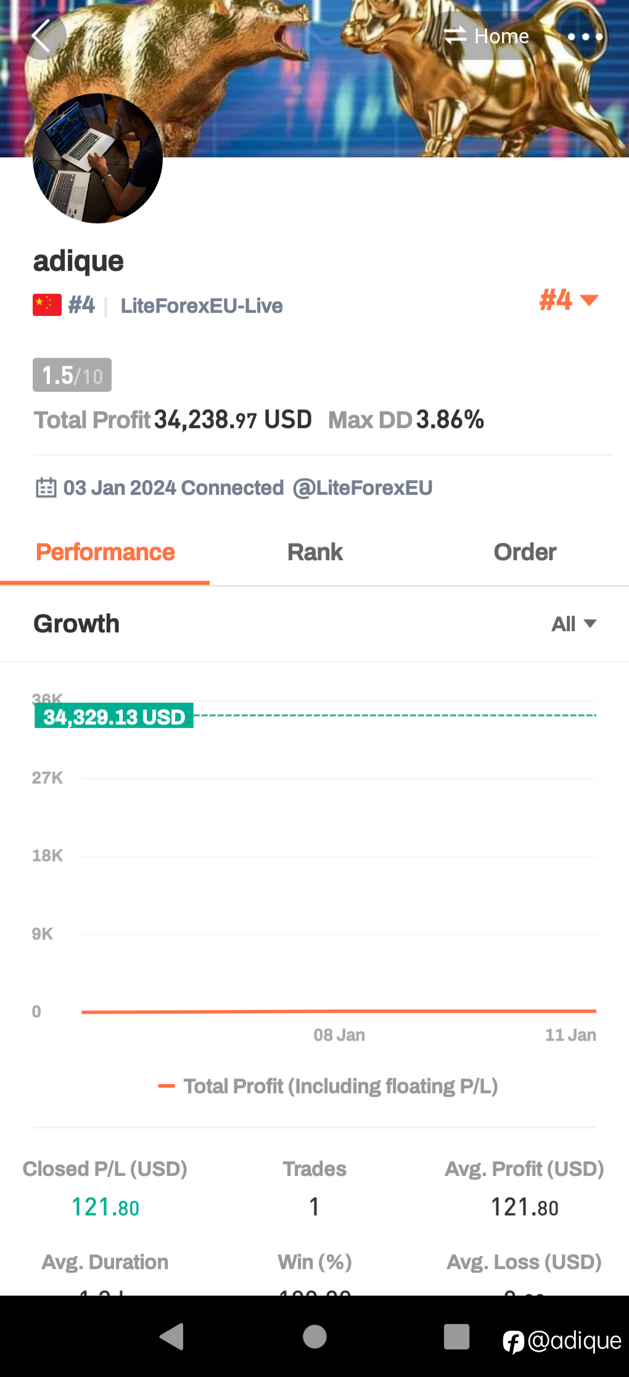Tap the 34,329.13 USD chart value label

[x=114, y=716]
